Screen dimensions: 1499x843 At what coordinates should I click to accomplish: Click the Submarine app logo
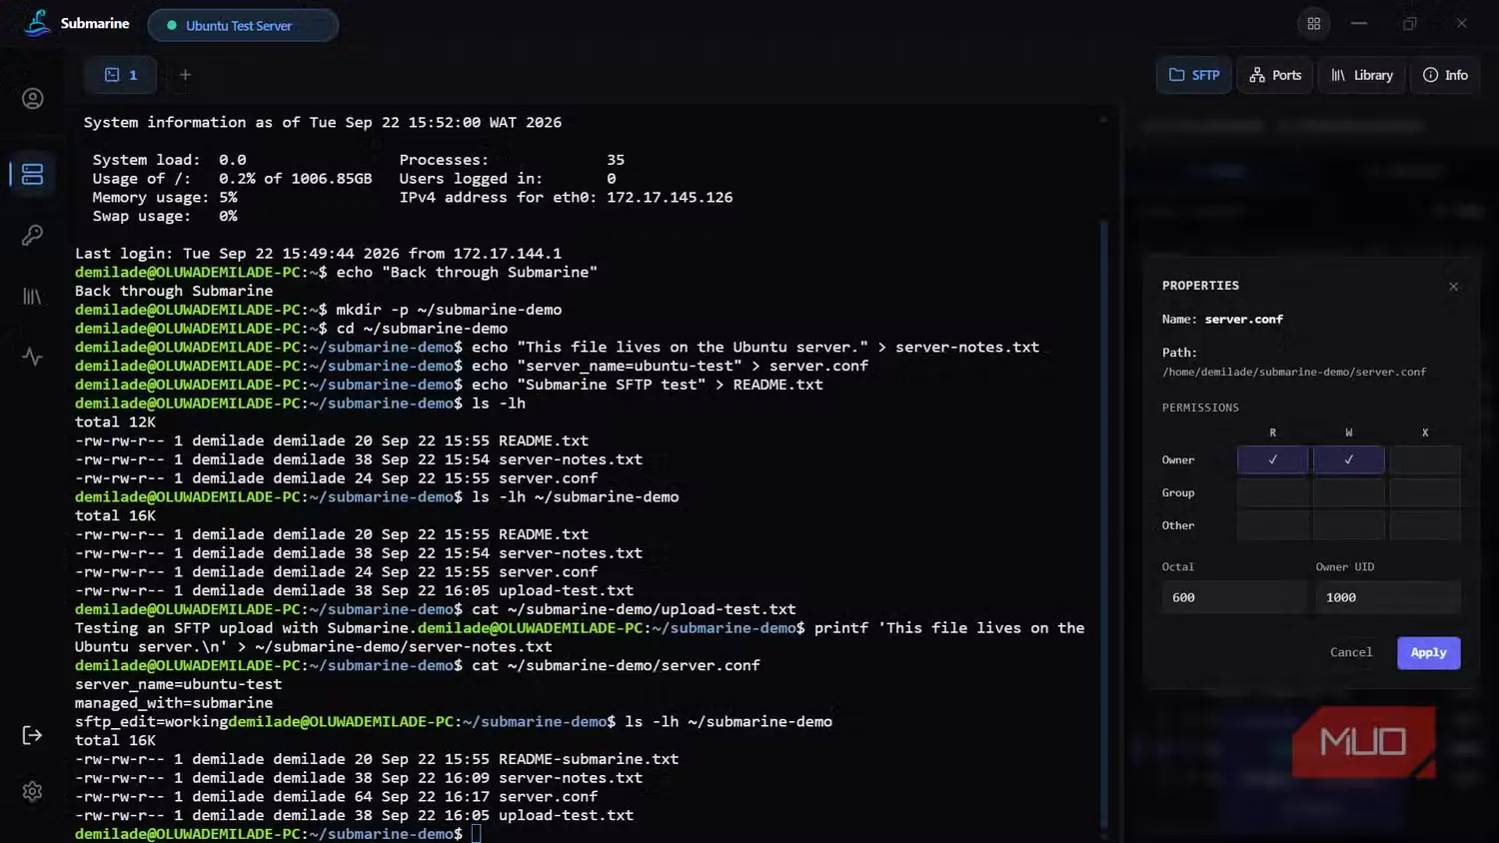pos(37,23)
